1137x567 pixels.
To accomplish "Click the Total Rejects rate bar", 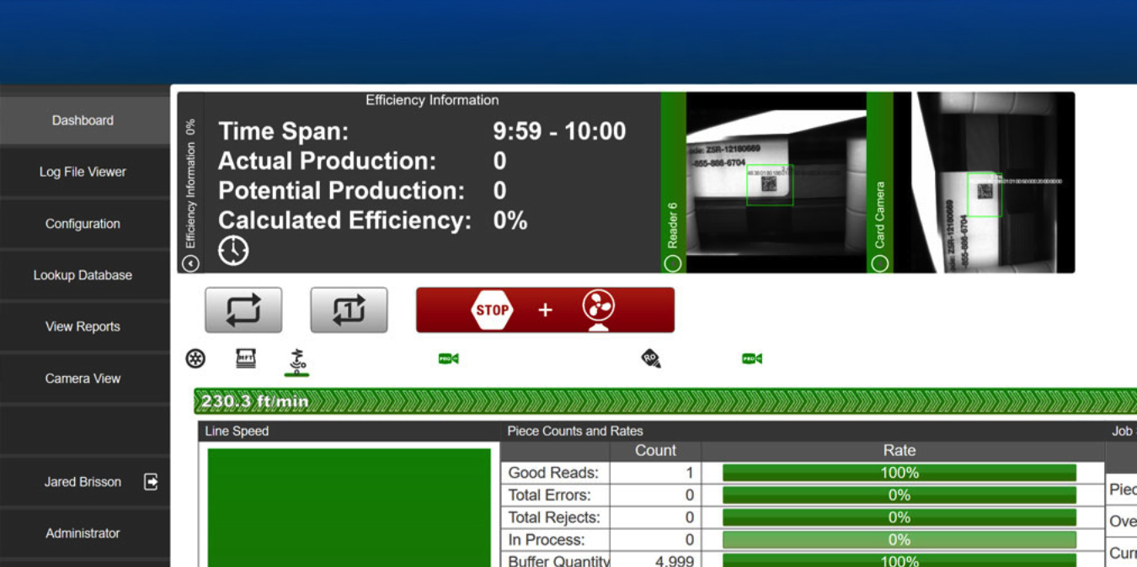I will pos(899,517).
